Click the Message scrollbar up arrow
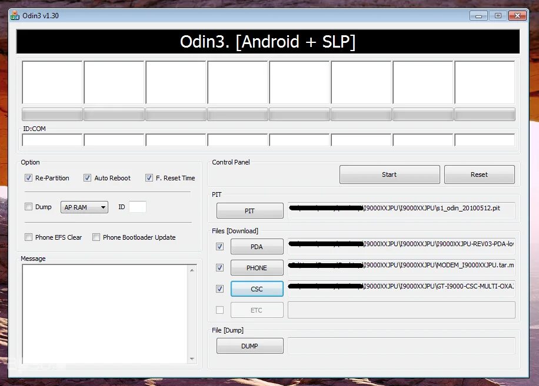This screenshot has height=386, width=539. tap(192, 270)
